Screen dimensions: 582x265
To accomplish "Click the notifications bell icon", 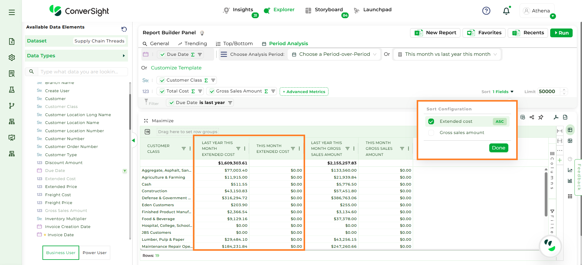I will pos(506,11).
